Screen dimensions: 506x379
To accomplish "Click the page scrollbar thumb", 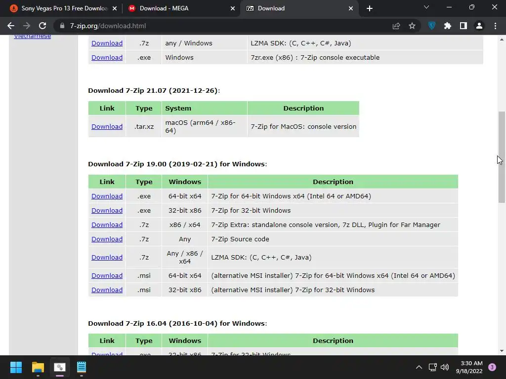I will [502, 157].
